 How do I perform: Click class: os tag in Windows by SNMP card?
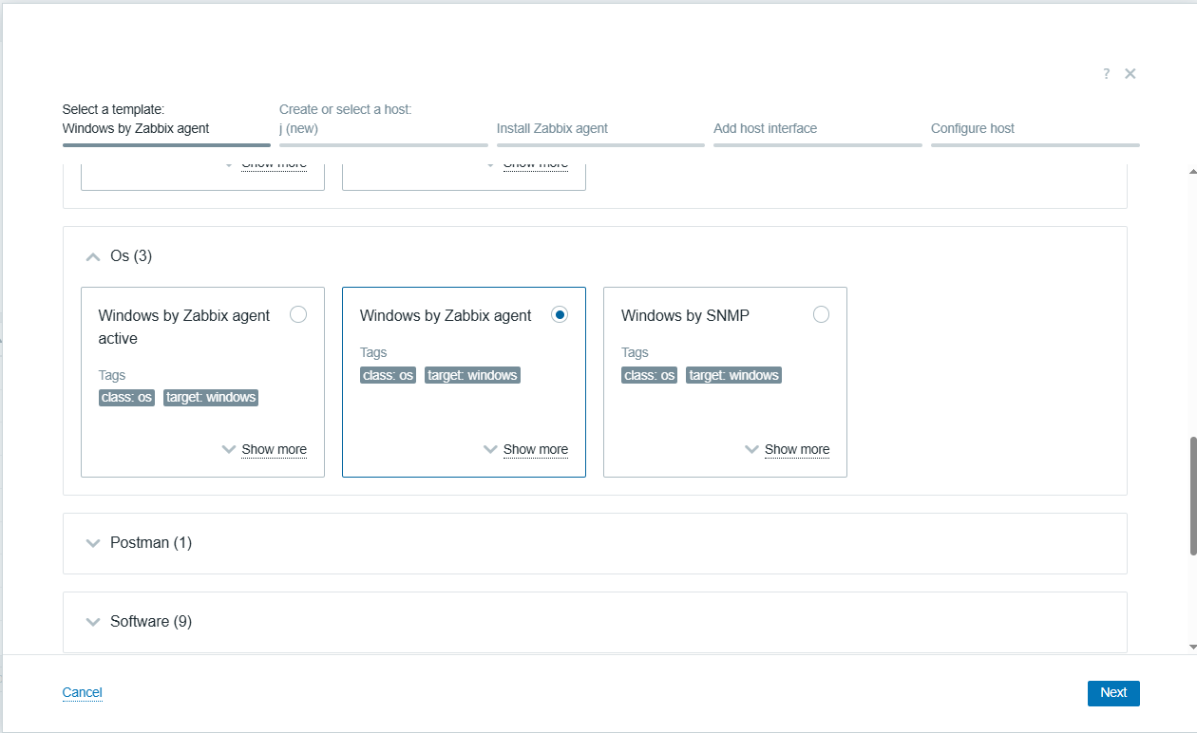[x=650, y=375]
